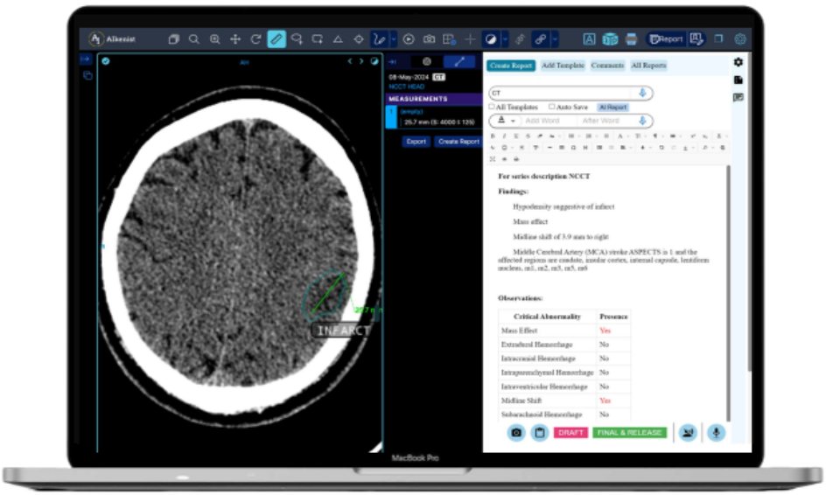Select the pan move tool
Screen dimensions: 826x495
pos(235,39)
